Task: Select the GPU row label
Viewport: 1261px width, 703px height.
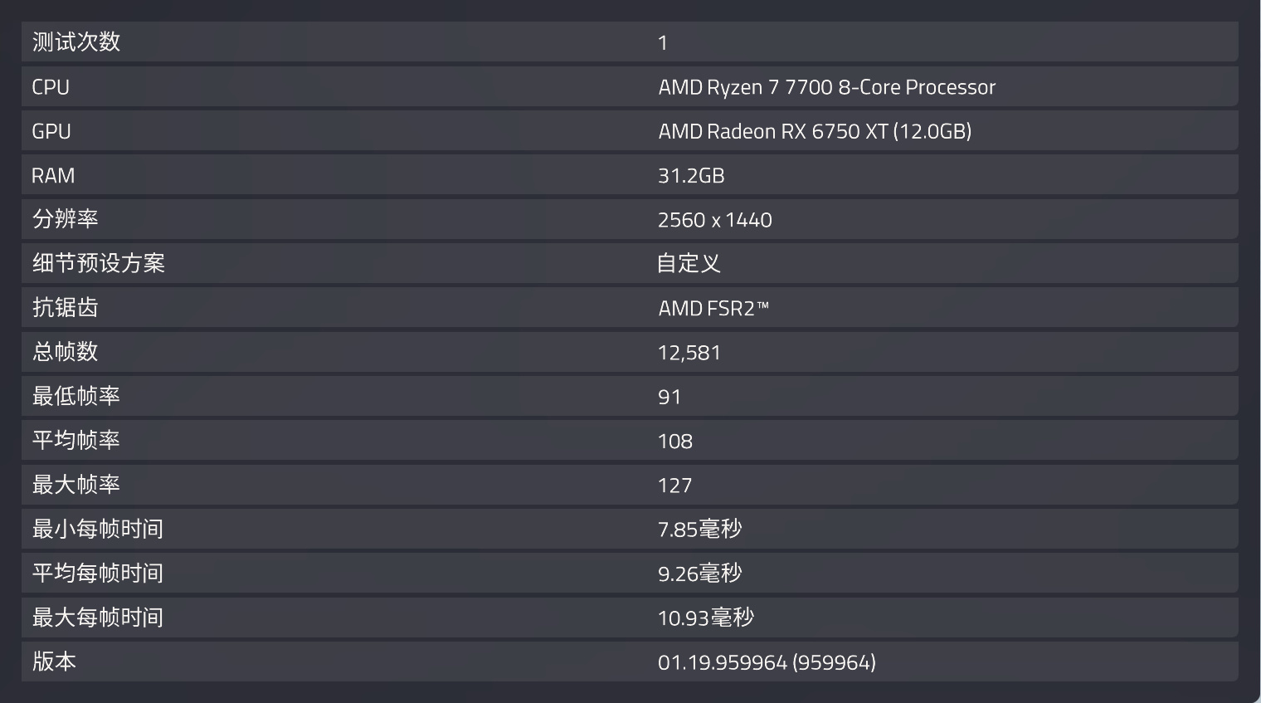Action: point(51,131)
